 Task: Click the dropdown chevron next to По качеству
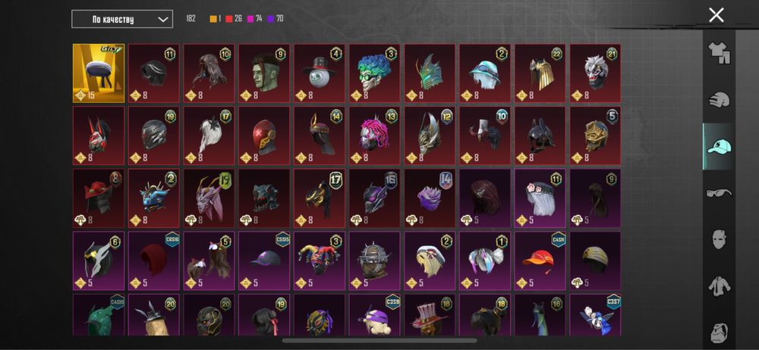[x=163, y=20]
